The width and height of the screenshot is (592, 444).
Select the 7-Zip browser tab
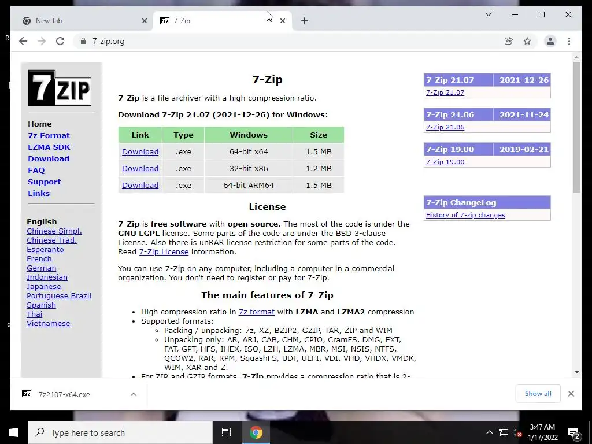point(223,21)
